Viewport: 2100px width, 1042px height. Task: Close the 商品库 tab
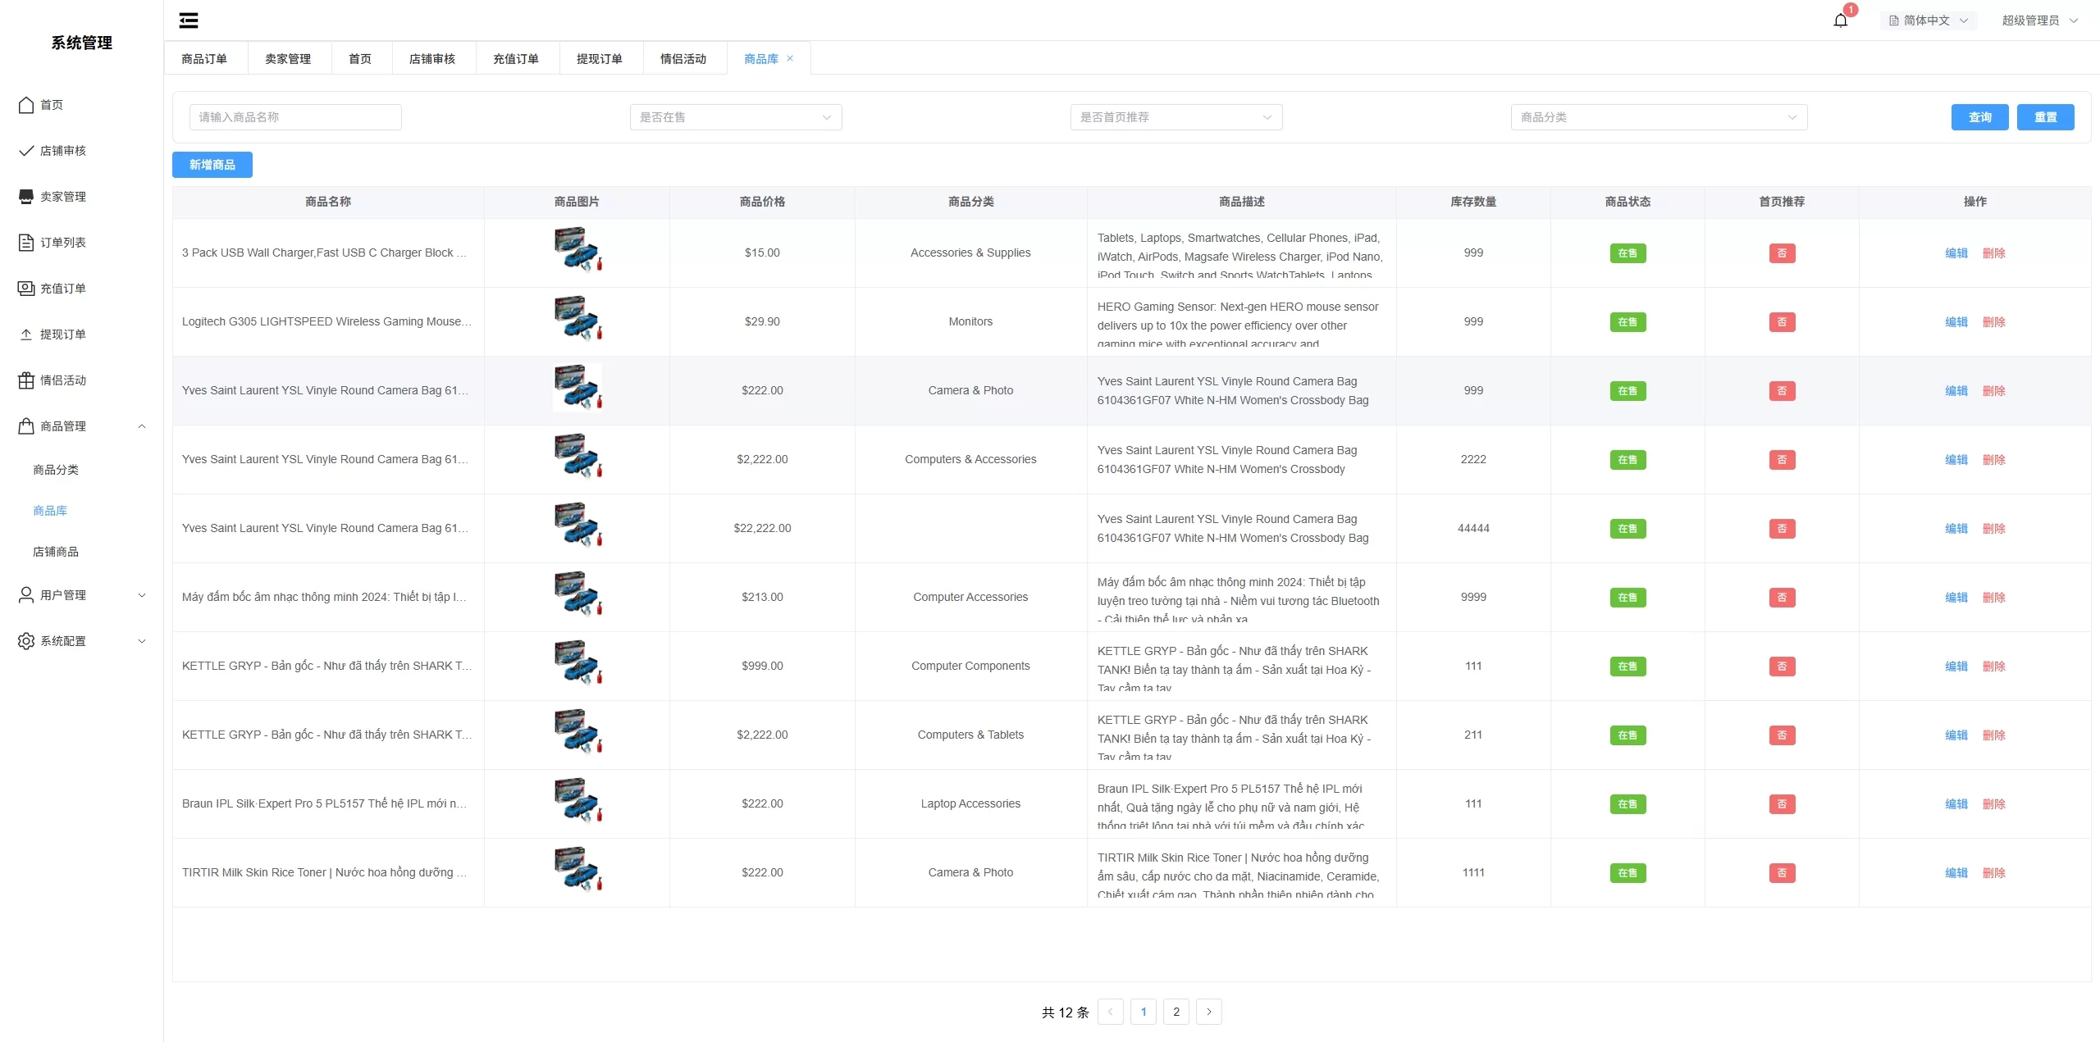pos(790,58)
